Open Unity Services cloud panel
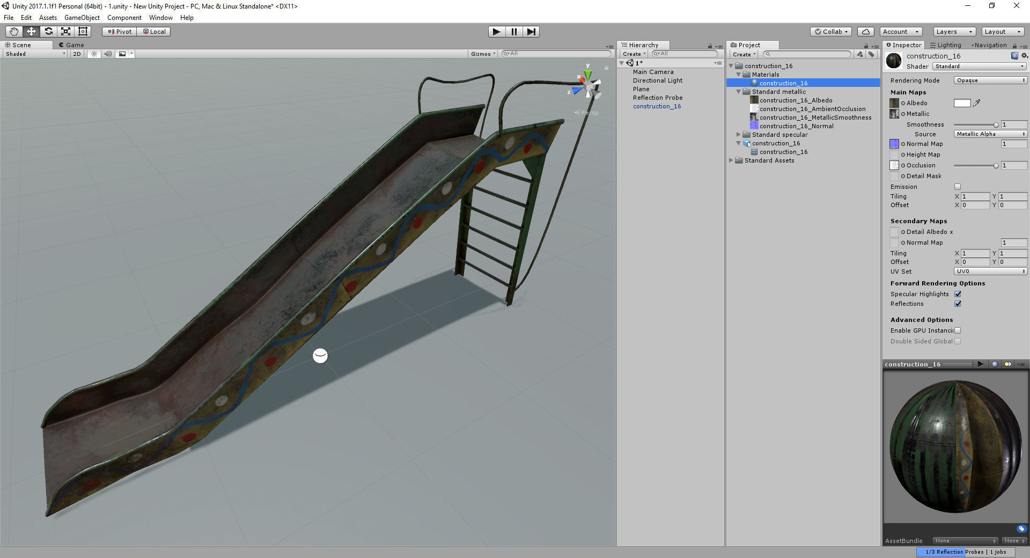Viewport: 1030px width, 558px height. 866,32
